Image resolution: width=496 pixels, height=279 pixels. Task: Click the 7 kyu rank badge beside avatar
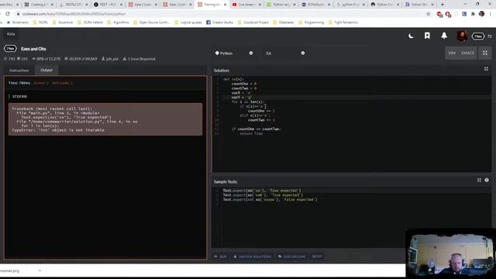pos(478,36)
